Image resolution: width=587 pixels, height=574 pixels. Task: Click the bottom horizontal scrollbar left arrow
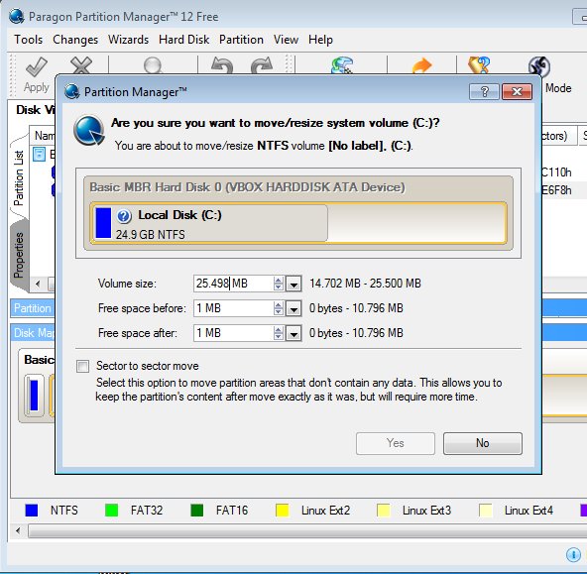pos(18,531)
